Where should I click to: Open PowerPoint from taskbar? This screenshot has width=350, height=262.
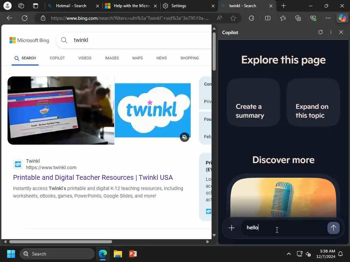pos(133,254)
